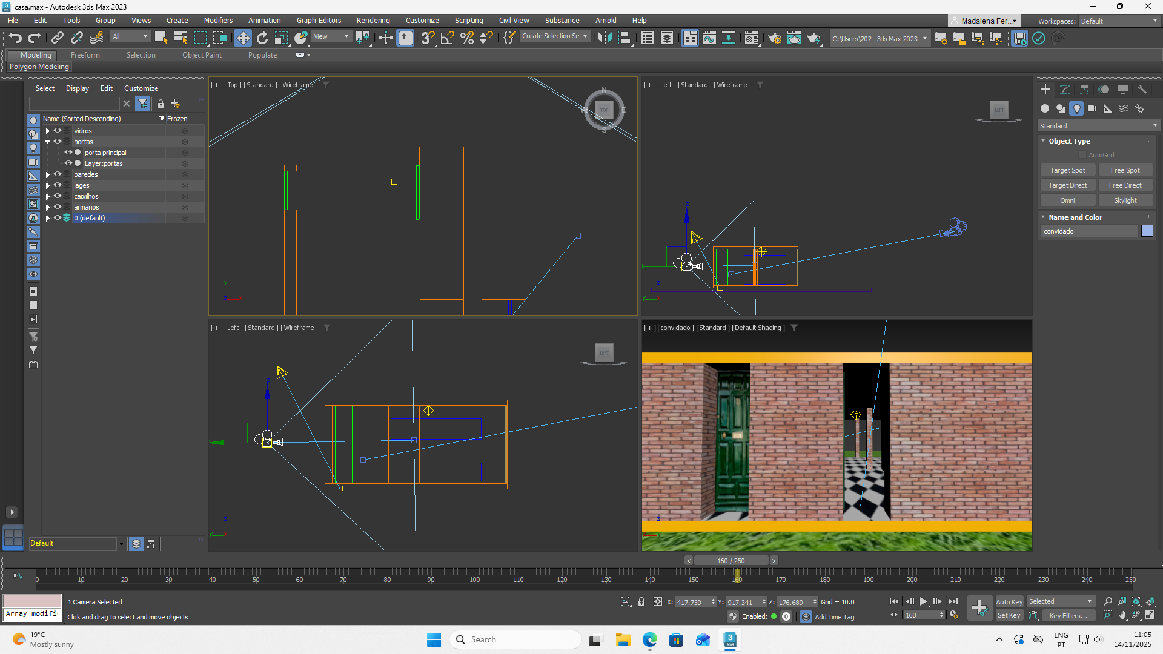
Task: Click the Skylight button
Action: click(1125, 200)
